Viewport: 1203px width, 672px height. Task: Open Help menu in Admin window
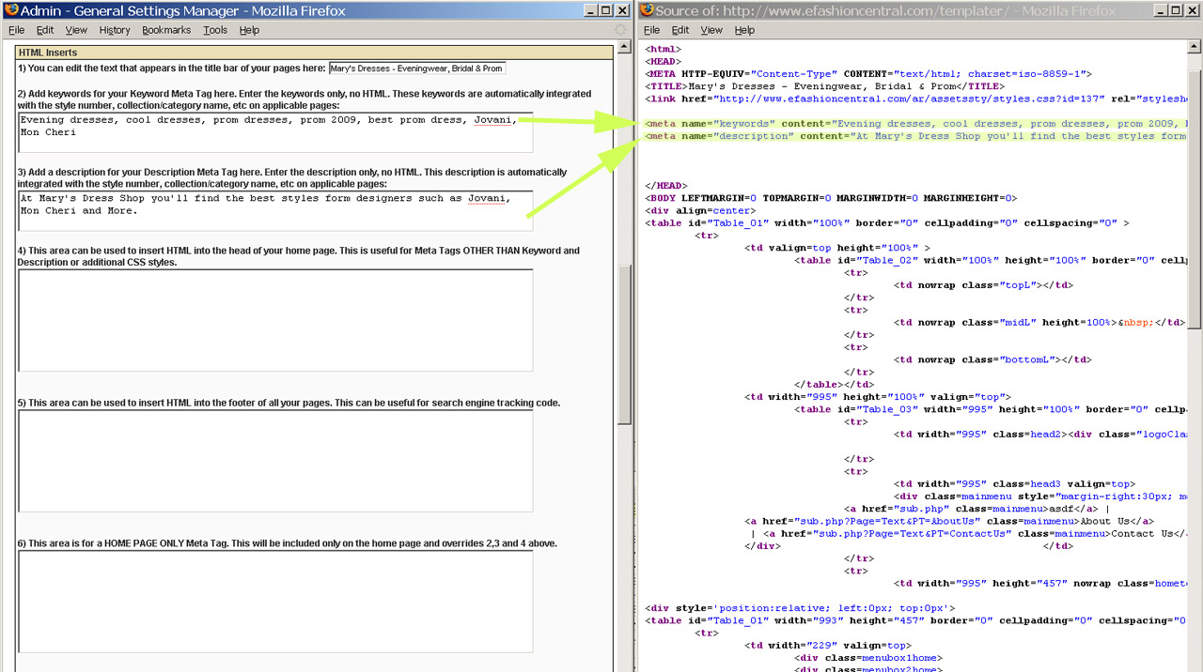[249, 30]
